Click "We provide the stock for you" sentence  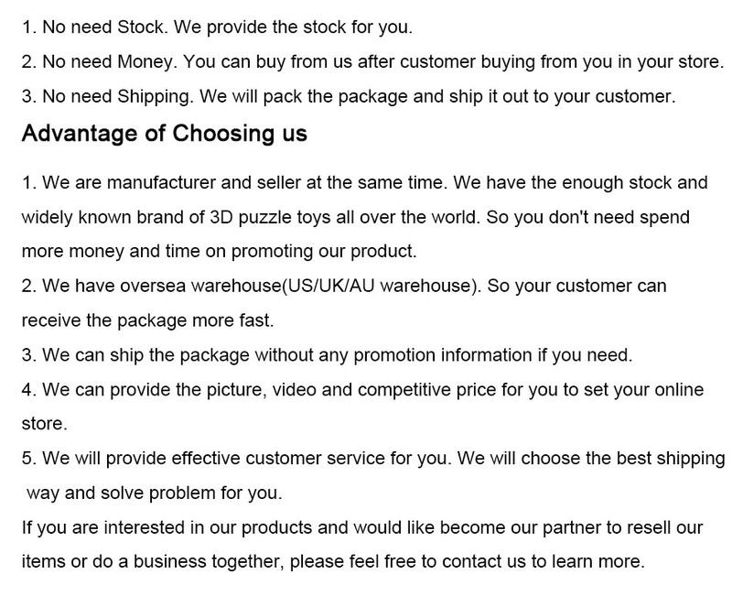[x=293, y=27]
